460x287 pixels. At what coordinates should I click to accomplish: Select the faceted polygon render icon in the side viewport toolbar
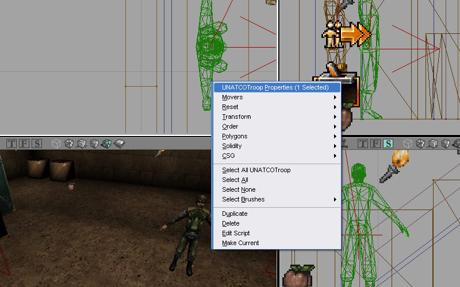420,143
